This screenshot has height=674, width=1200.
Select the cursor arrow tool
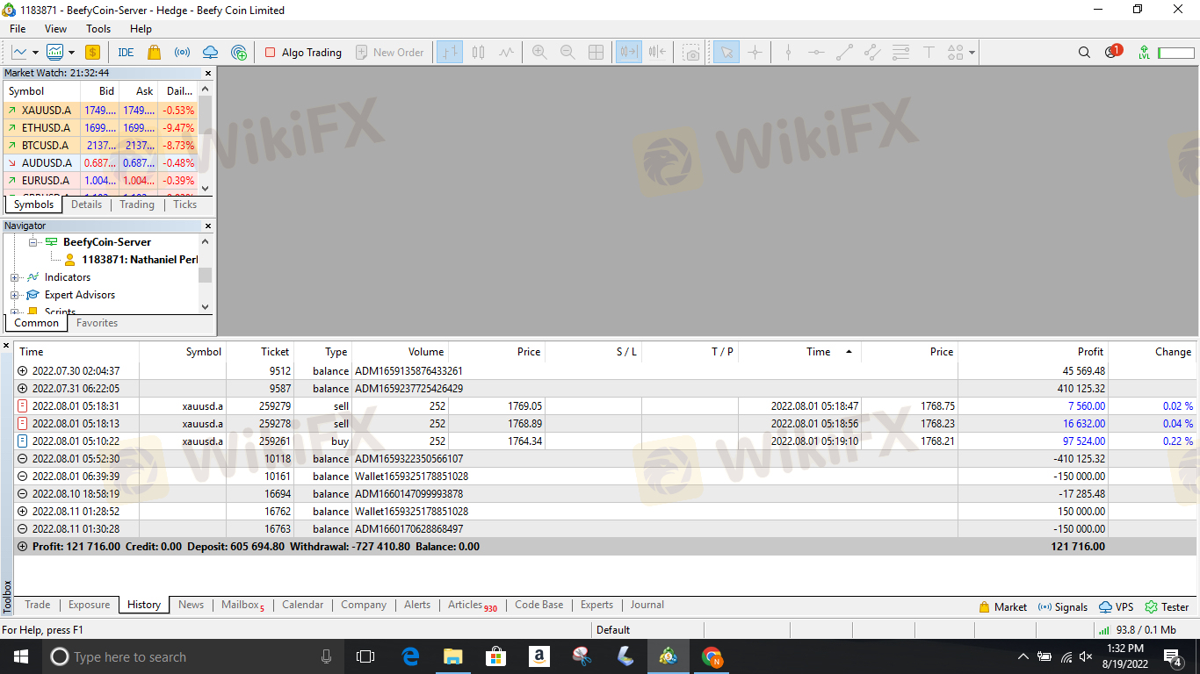tap(727, 53)
